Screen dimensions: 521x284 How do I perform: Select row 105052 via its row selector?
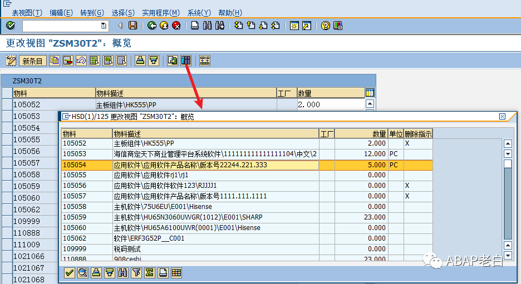coord(7,104)
